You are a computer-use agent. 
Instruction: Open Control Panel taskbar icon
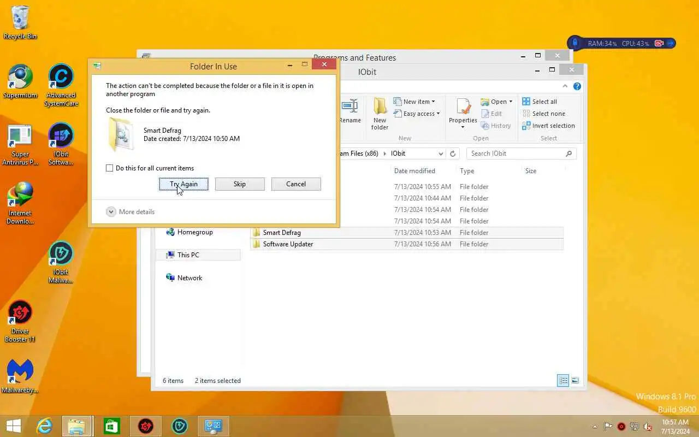tap(214, 426)
